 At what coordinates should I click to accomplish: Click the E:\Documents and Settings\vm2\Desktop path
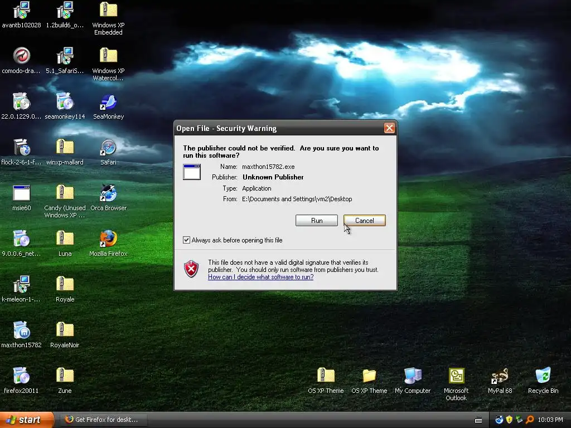click(x=297, y=199)
